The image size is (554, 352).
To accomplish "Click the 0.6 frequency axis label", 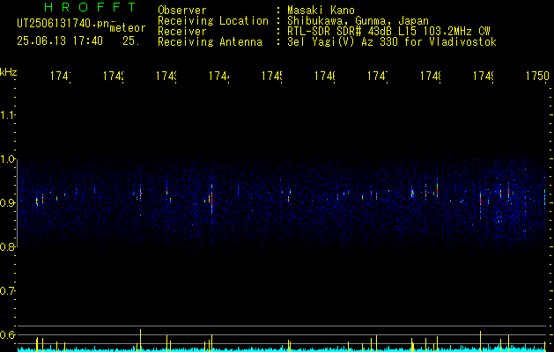I will (7, 334).
